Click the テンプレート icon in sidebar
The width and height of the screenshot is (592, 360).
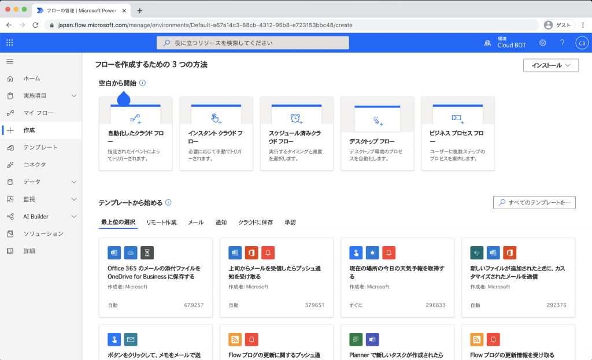point(10,147)
